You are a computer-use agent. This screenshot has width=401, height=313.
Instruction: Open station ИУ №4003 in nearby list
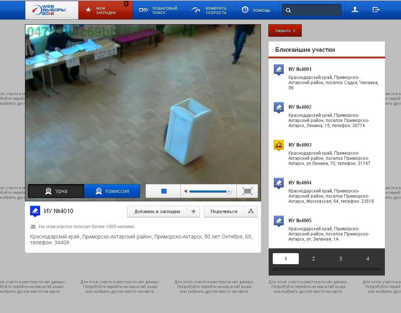click(x=300, y=145)
